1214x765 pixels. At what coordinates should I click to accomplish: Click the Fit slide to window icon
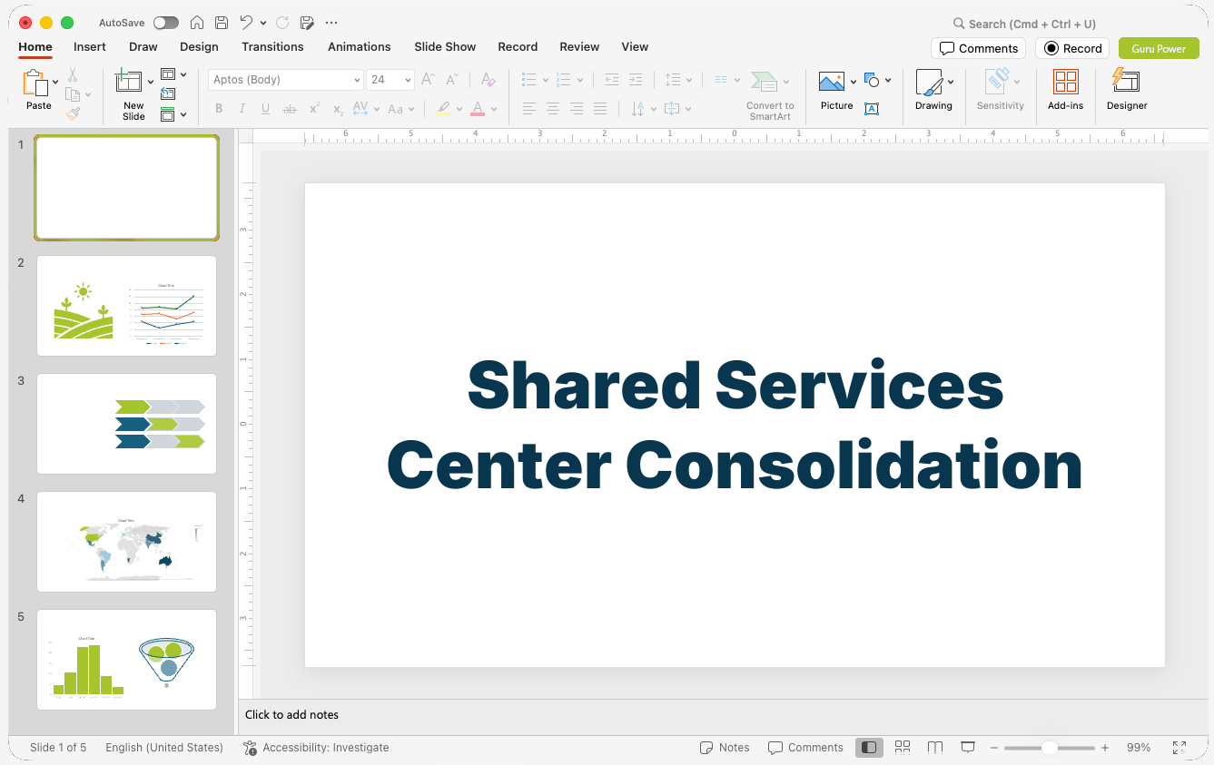click(x=1179, y=748)
